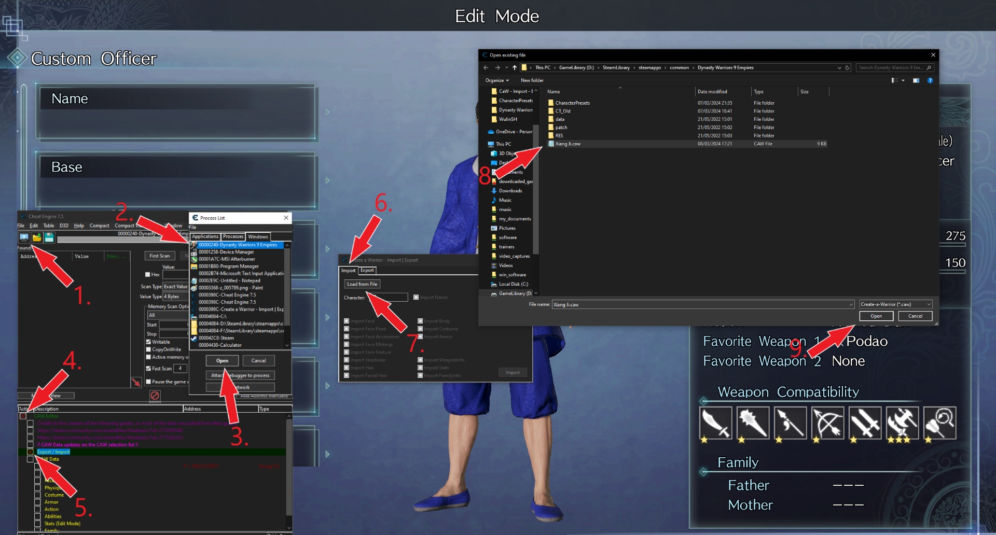
Task: Toggle the Costume entry checkbox
Action: pyautogui.click(x=37, y=495)
